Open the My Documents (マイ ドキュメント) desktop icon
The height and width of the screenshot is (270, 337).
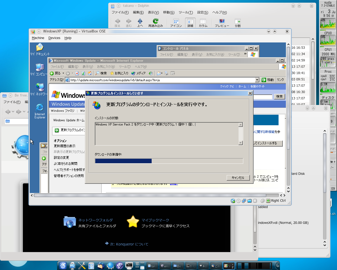click(x=40, y=49)
